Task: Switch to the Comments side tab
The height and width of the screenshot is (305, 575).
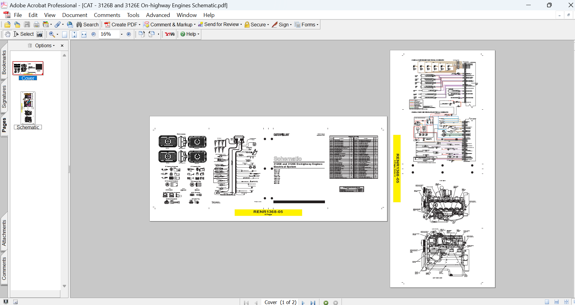Action: pos(4,268)
